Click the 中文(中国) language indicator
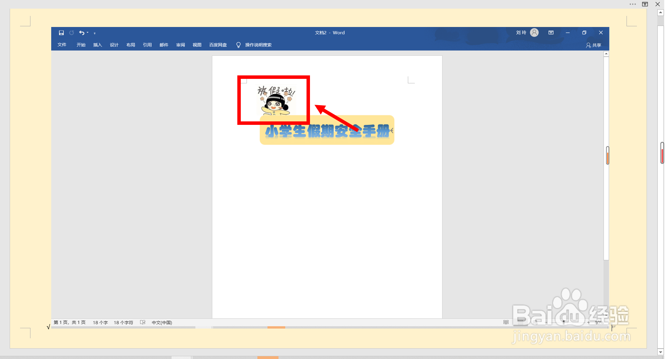The height and width of the screenshot is (359, 667). (162, 322)
